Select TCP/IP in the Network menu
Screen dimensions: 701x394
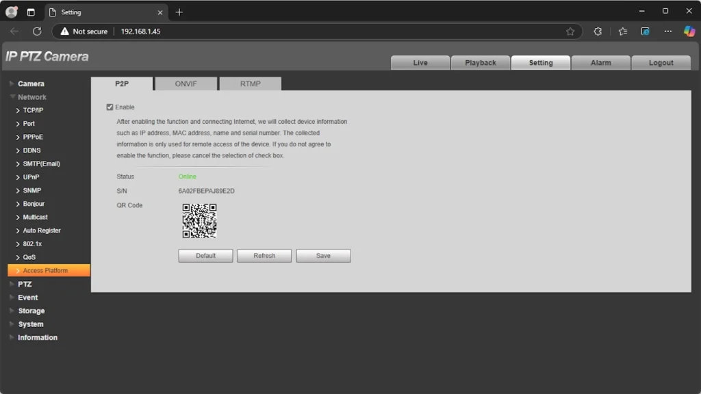click(x=33, y=110)
